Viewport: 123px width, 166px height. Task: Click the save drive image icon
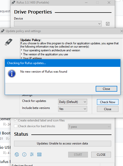108,24
